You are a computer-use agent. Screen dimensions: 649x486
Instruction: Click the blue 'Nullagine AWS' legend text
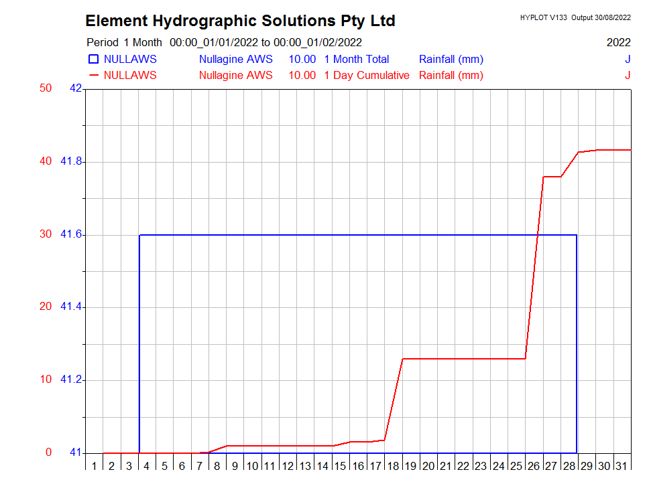click(x=236, y=59)
